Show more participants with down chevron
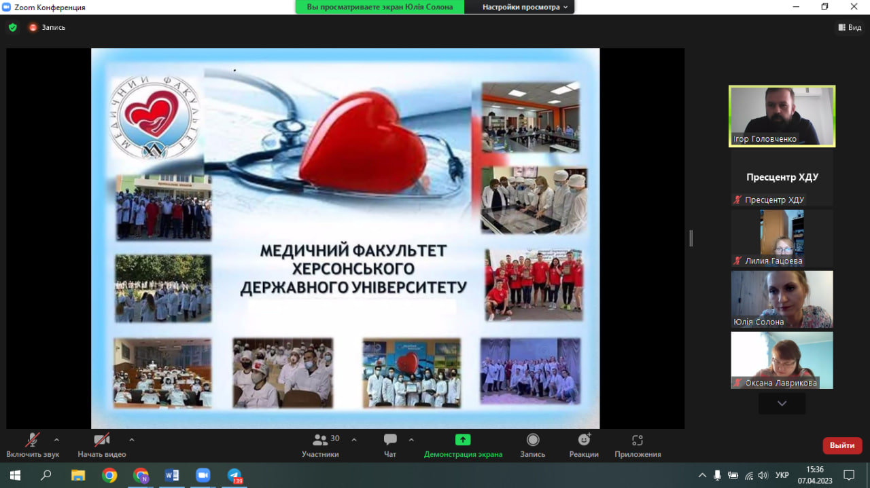This screenshot has height=488, width=870. (x=782, y=403)
